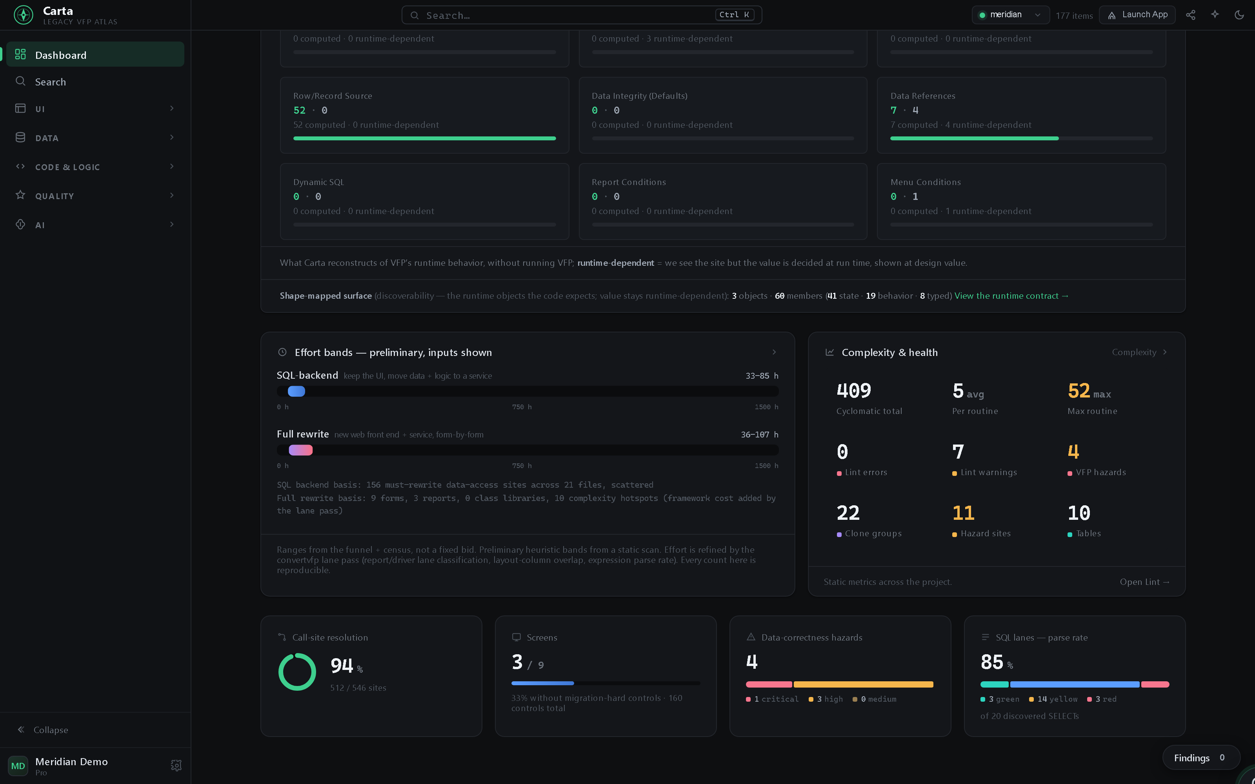Expand the DATA section chevron
The width and height of the screenshot is (1255, 784).
172,138
